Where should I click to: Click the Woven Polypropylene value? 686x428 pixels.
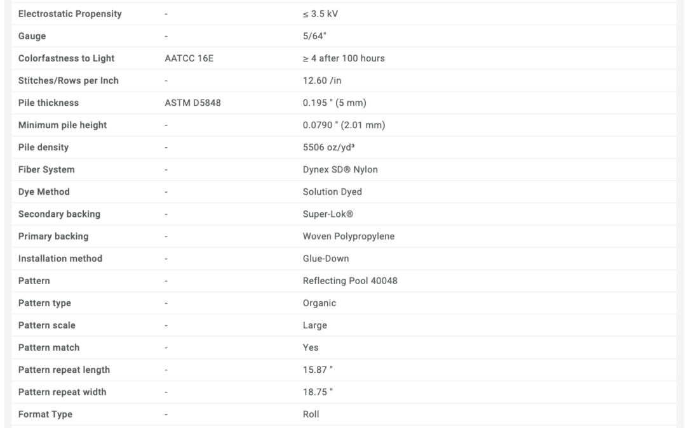coord(349,237)
